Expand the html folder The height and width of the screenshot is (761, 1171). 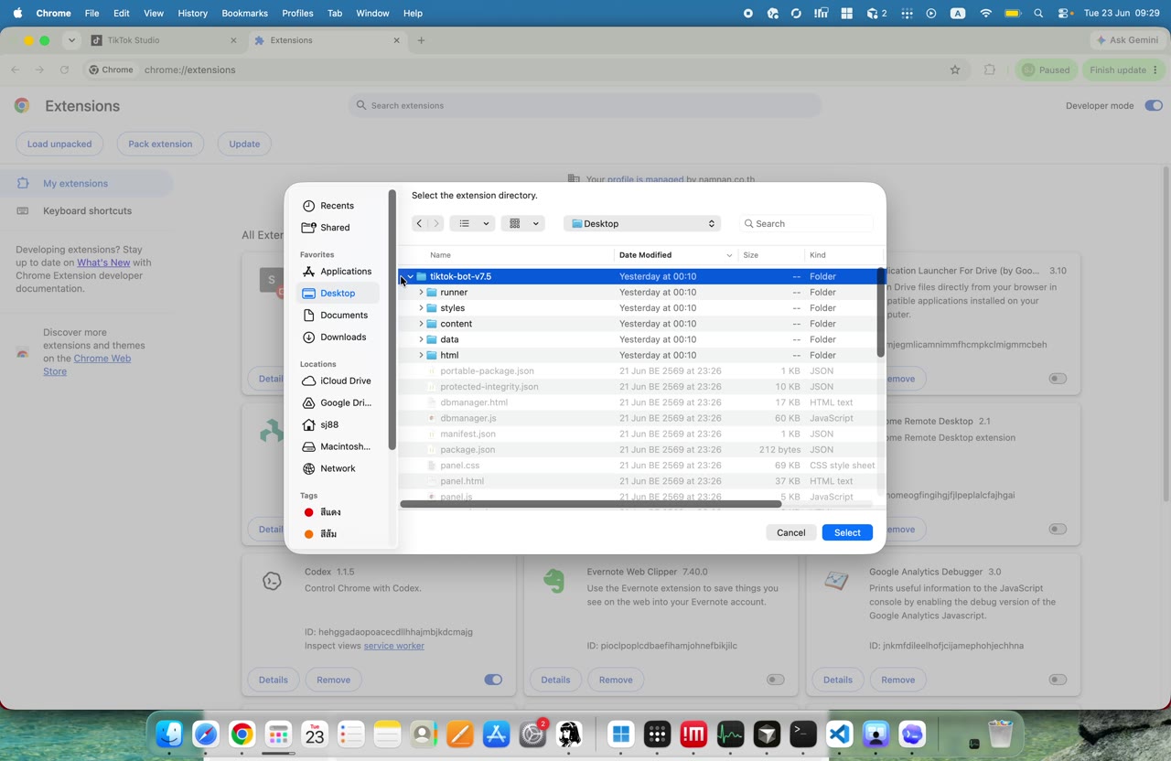[421, 355]
